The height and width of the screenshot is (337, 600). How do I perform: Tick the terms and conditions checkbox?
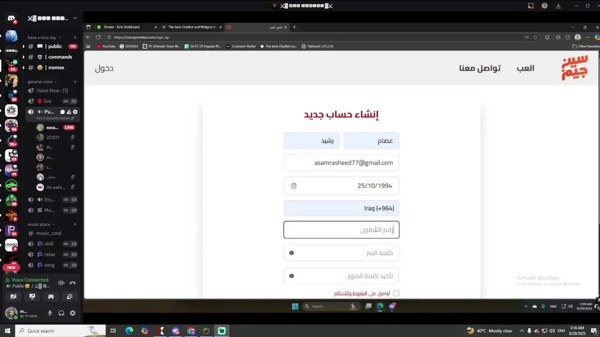(396, 293)
